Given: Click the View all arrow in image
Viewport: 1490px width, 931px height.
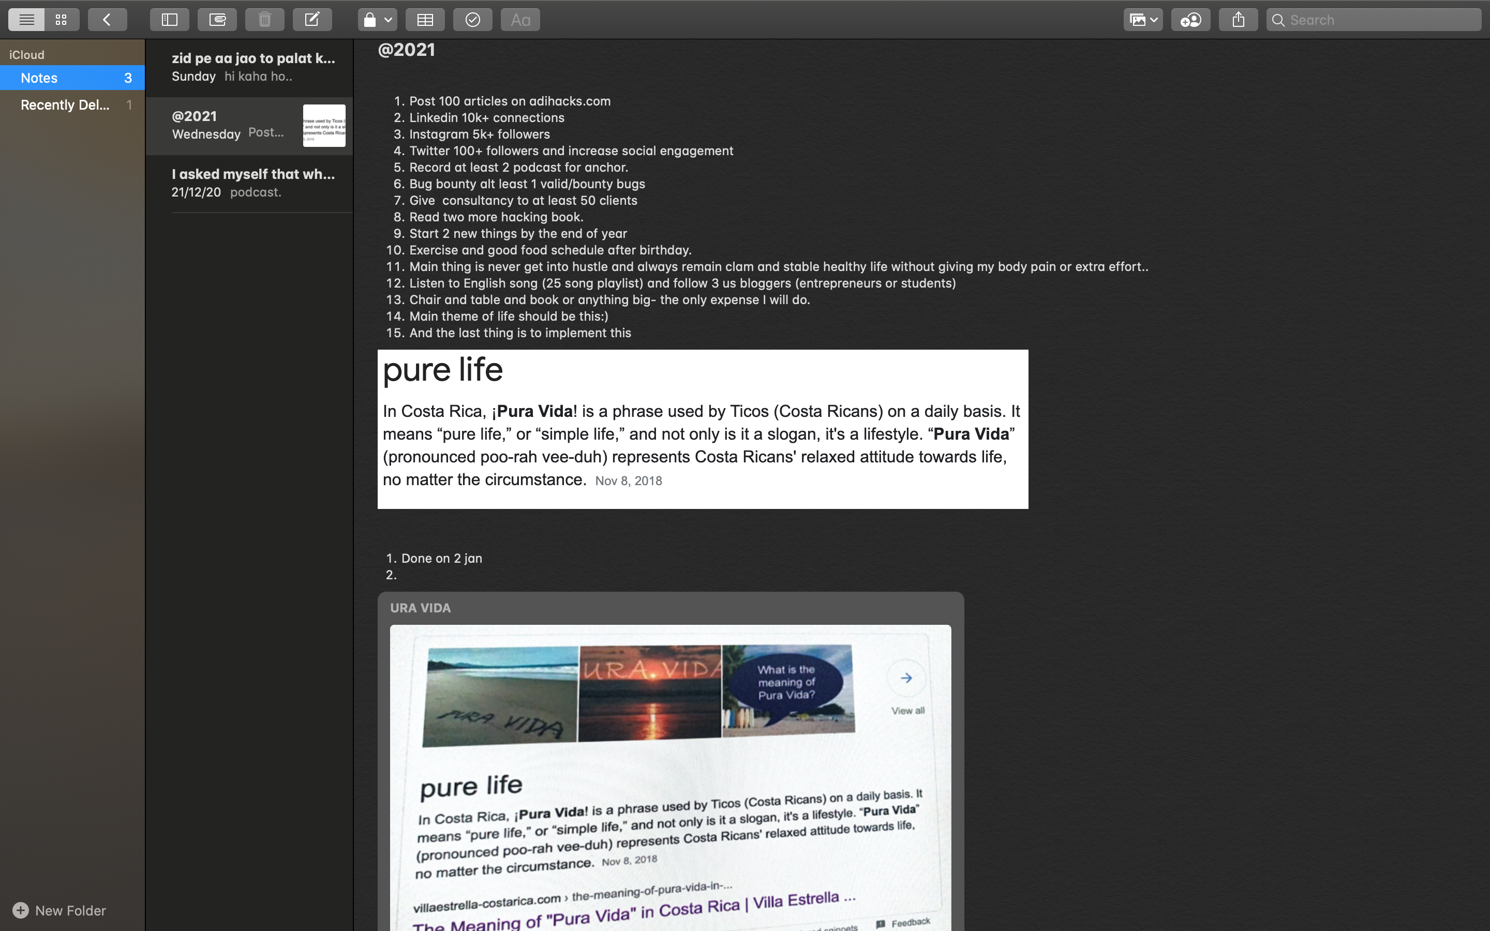Looking at the screenshot, I should tap(906, 678).
